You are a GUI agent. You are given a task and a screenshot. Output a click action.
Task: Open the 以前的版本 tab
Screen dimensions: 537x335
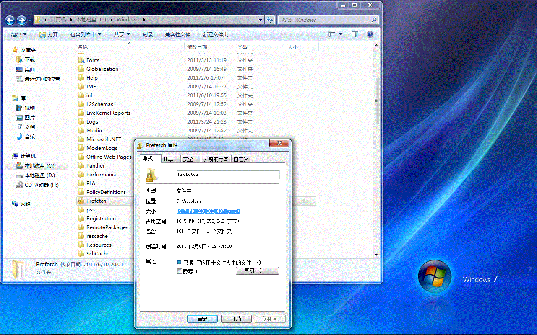tap(216, 159)
